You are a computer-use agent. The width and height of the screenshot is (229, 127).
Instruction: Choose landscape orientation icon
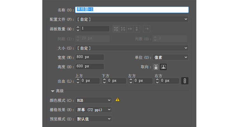(163, 67)
